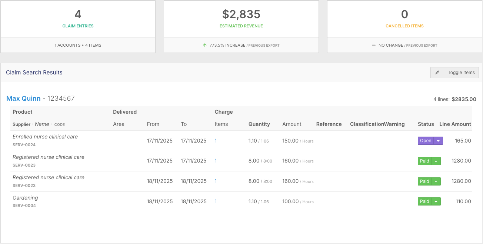This screenshot has height=244, width=483.
Task: Click the ClassificationWarning column header
Action: click(377, 124)
